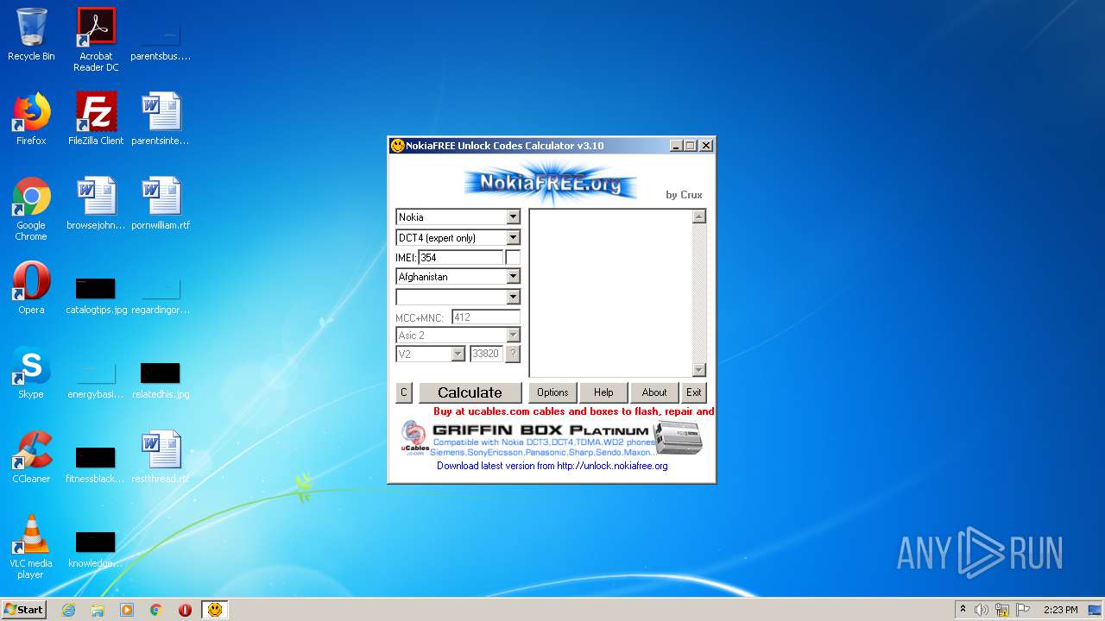
Task: Click the question mark help button
Action: tap(513, 354)
